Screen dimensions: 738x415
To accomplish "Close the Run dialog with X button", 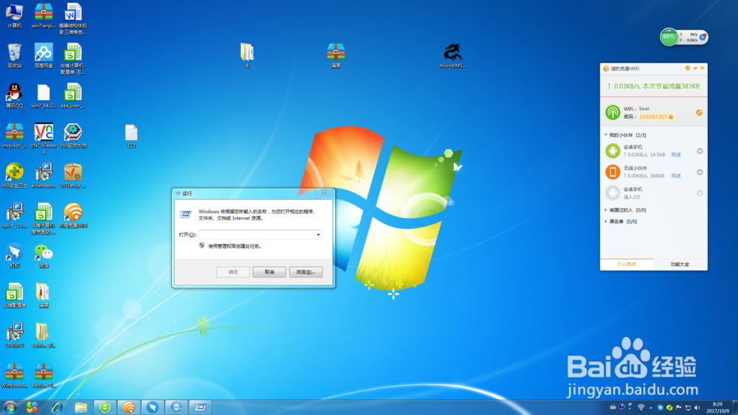I will click(324, 192).
